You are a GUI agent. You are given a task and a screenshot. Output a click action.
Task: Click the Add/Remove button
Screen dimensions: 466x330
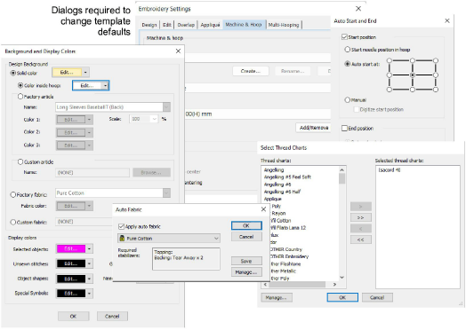pyautogui.click(x=314, y=128)
